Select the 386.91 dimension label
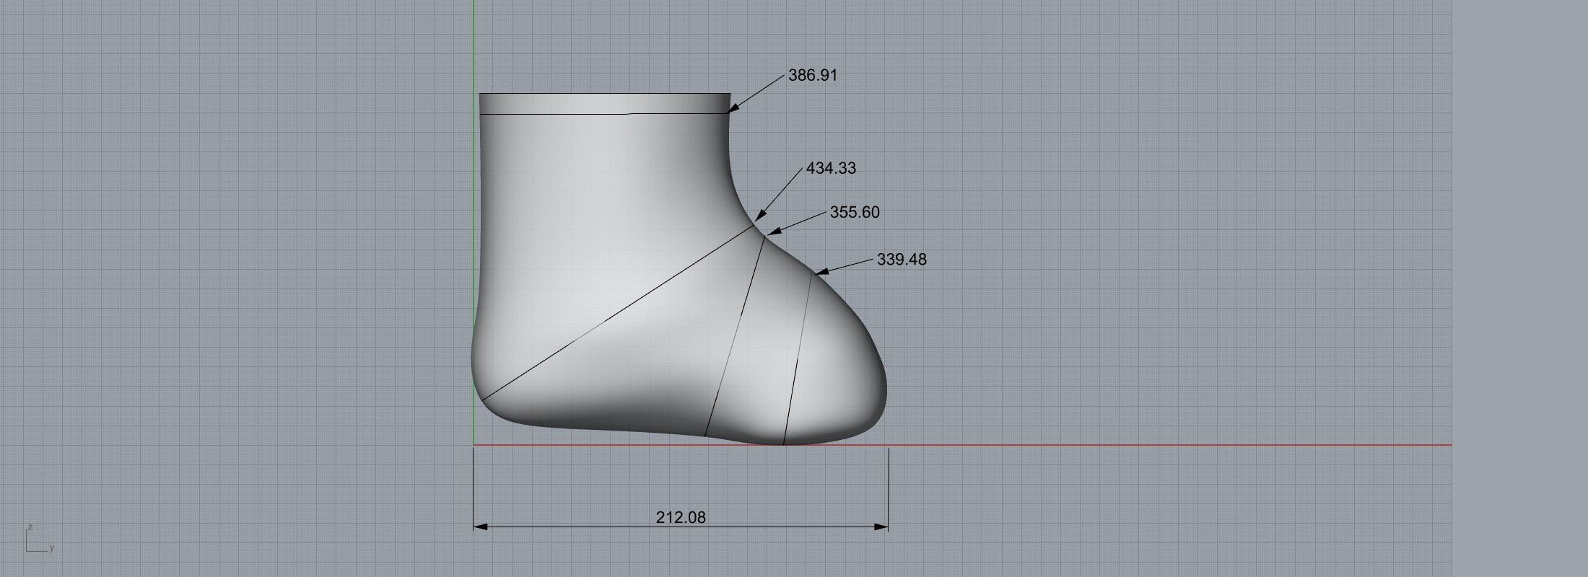This screenshot has height=577, width=1588. 813,76
